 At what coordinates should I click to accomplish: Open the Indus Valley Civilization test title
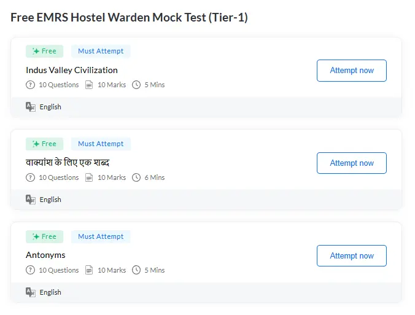(72, 70)
